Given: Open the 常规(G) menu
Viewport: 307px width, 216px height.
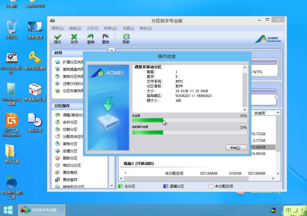Looking at the screenshot, I should [58, 28].
